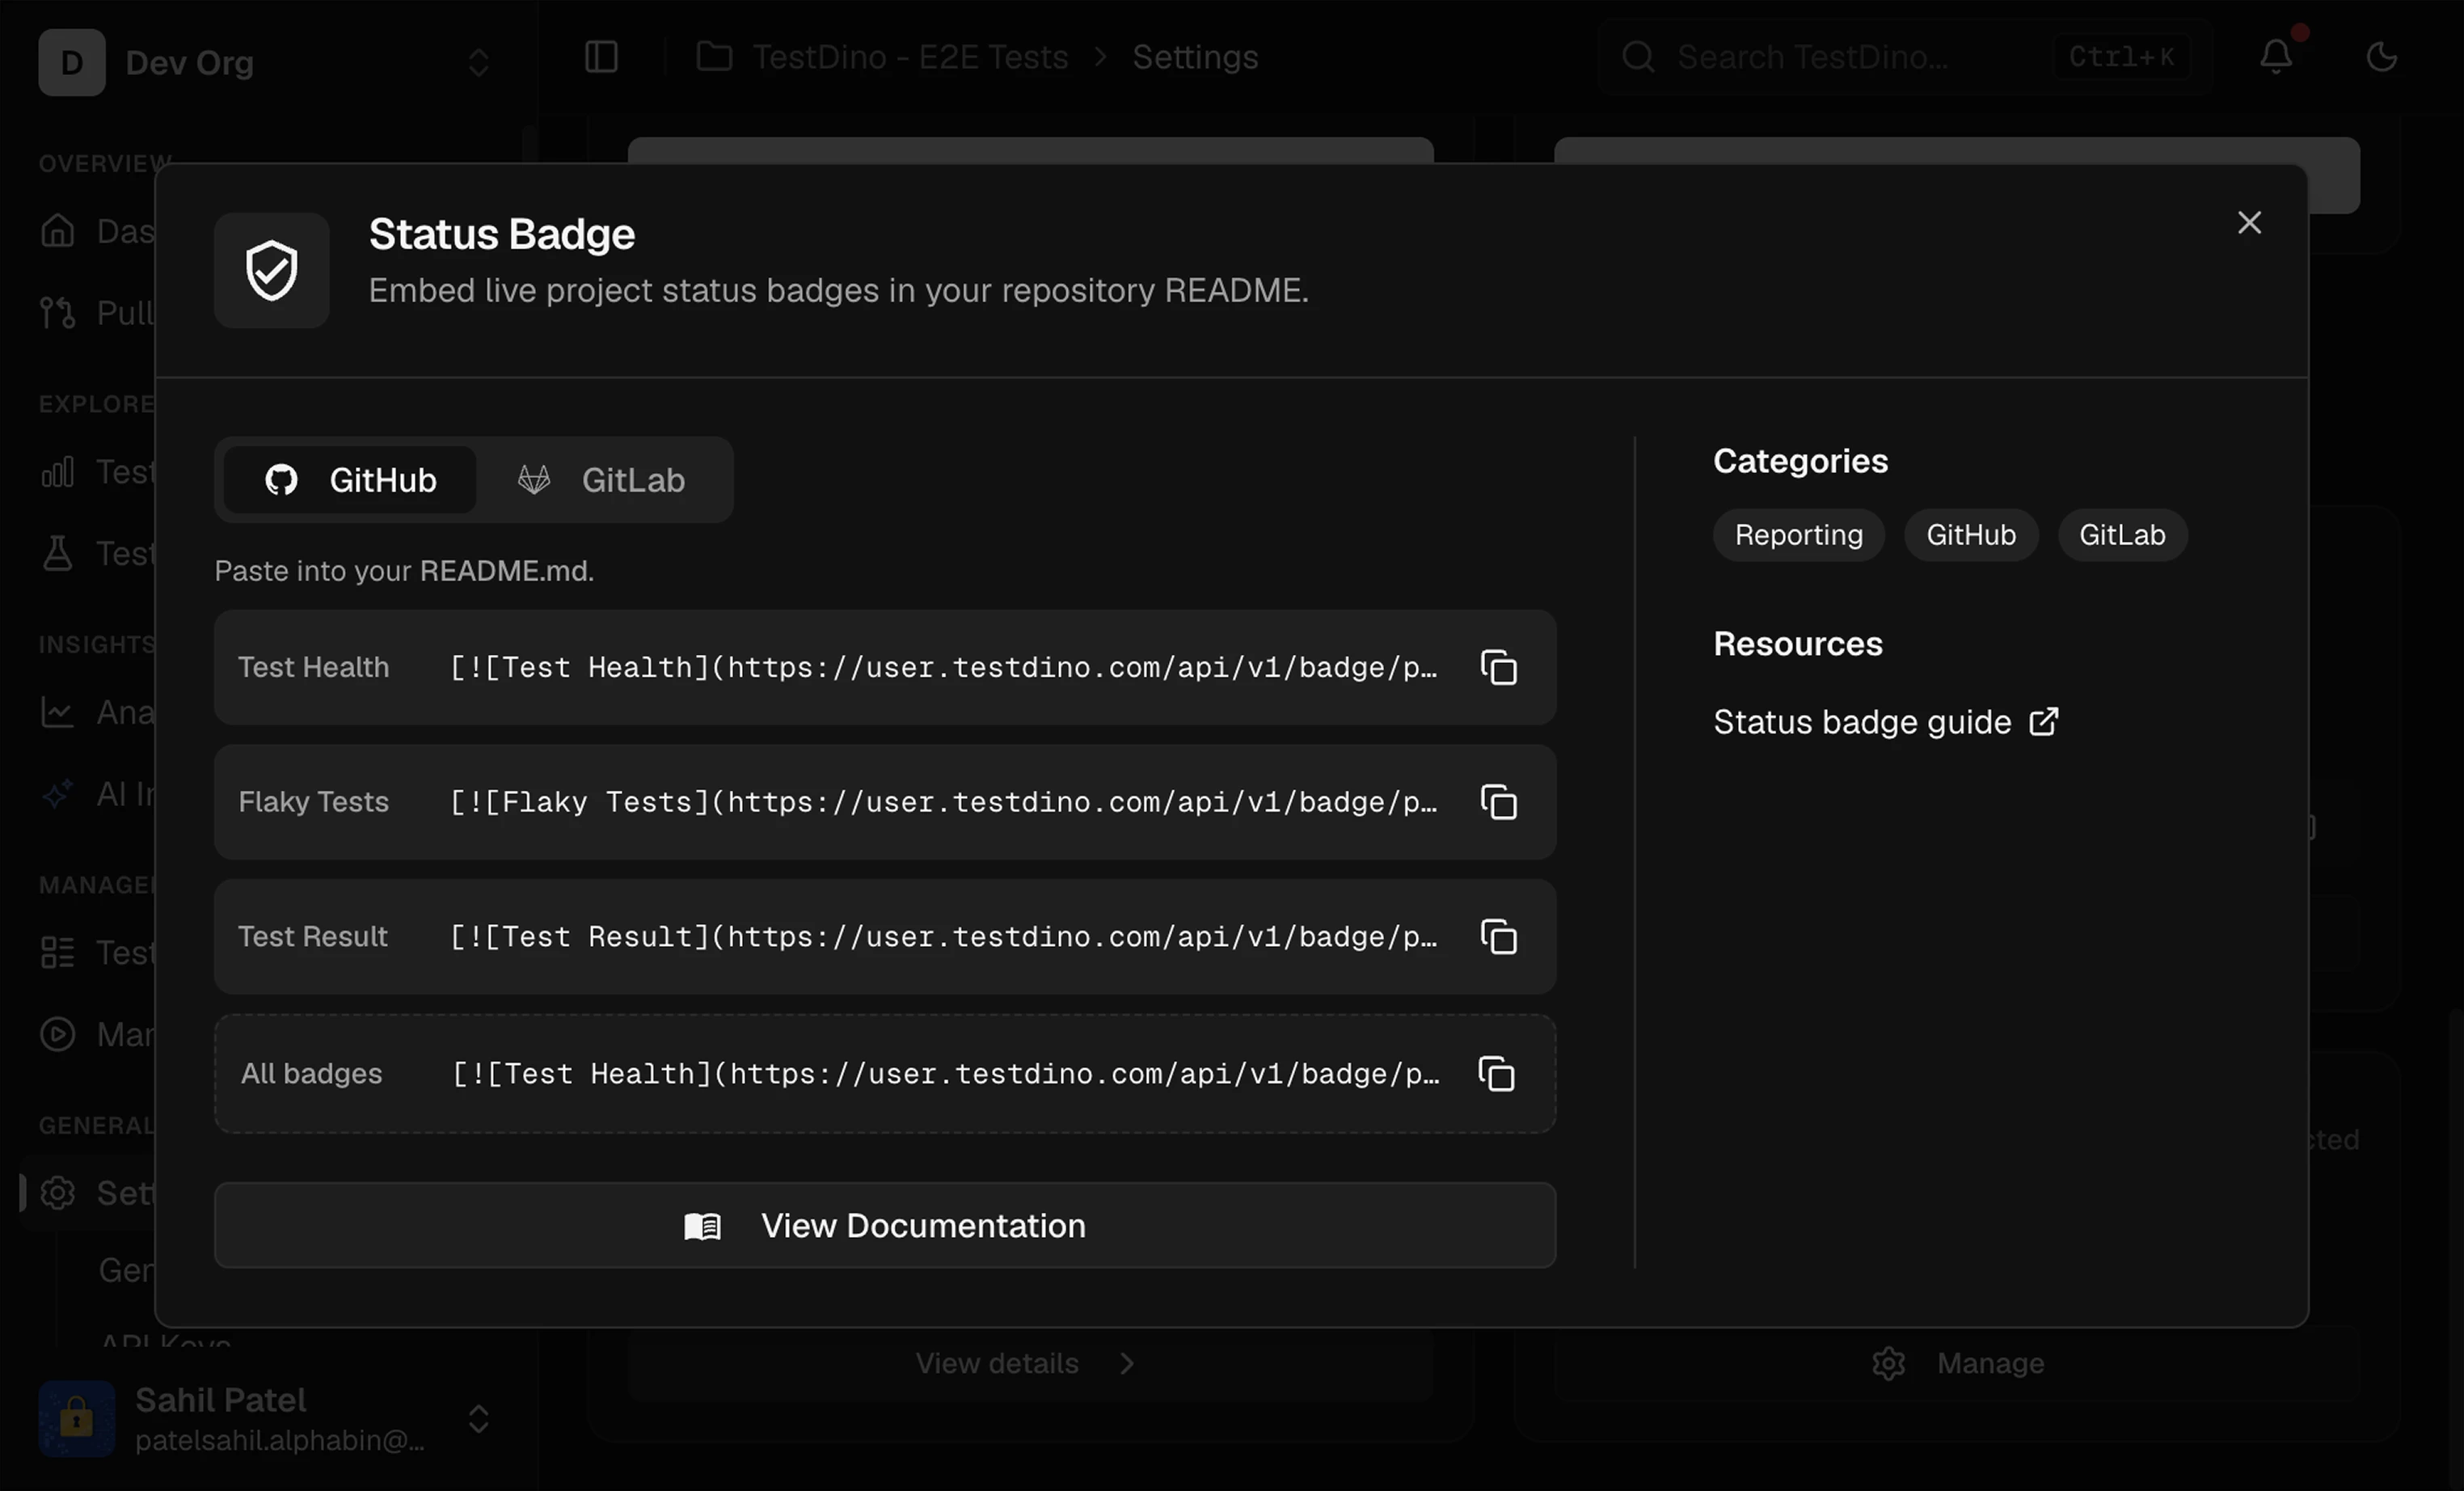This screenshot has height=1491, width=2464.
Task: Open TestDino - E2E Tests breadcrumb
Action: click(910, 57)
